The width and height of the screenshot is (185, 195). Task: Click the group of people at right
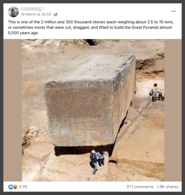point(157,95)
